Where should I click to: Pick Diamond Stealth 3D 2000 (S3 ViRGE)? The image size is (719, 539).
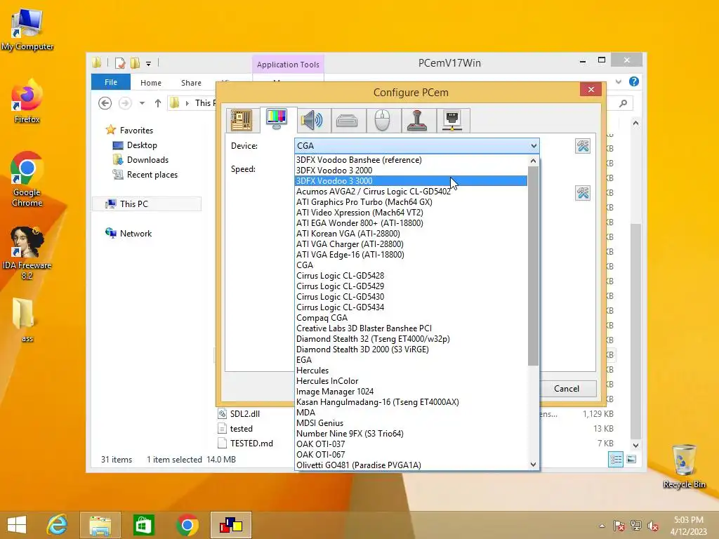click(411, 350)
